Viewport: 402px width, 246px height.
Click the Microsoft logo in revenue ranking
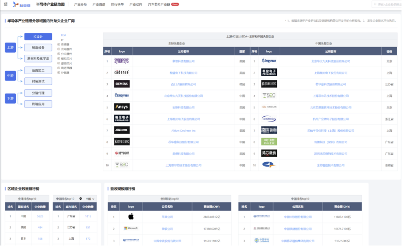pos(131,228)
